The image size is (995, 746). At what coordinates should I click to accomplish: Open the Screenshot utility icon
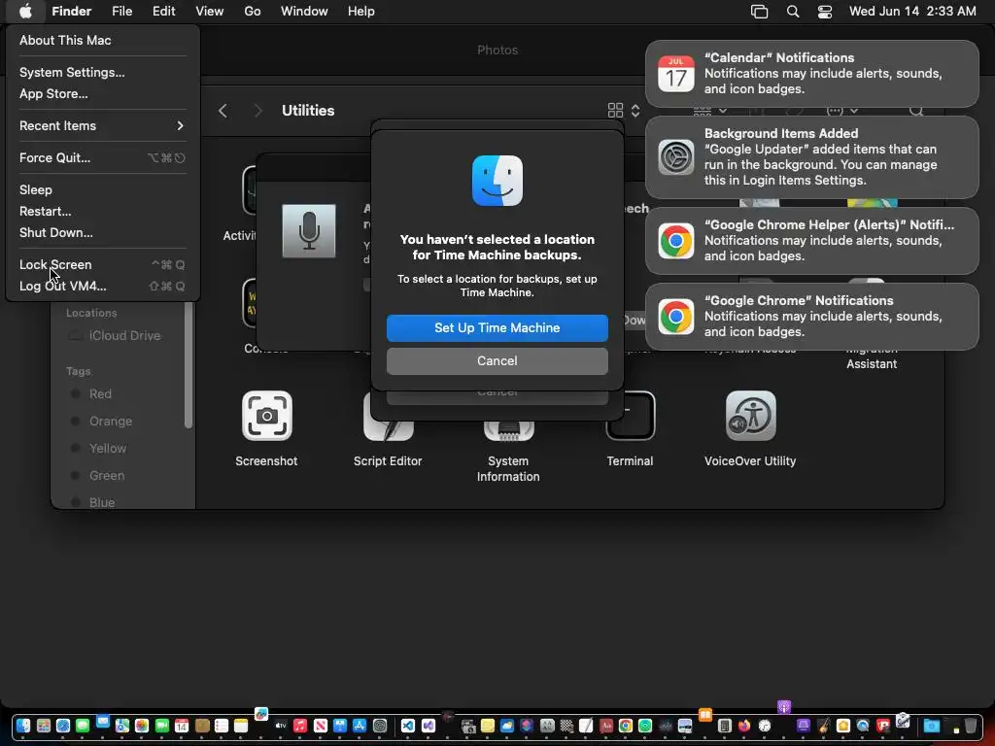pyautogui.click(x=267, y=416)
